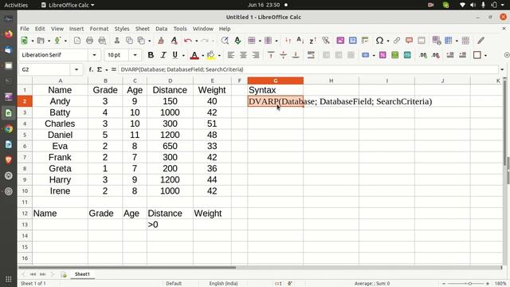This screenshot has width=510, height=287.
Task: Sort ascending with the A-Z icon
Action: [300, 41]
